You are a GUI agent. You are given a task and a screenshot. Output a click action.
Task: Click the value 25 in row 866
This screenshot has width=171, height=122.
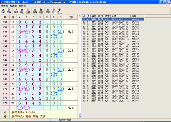tap(13, 70)
